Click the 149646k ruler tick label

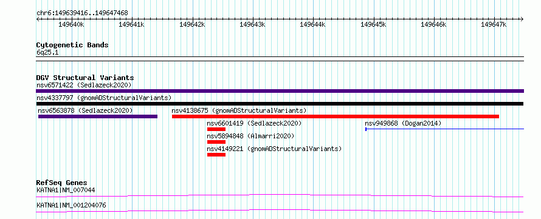coord(433,24)
